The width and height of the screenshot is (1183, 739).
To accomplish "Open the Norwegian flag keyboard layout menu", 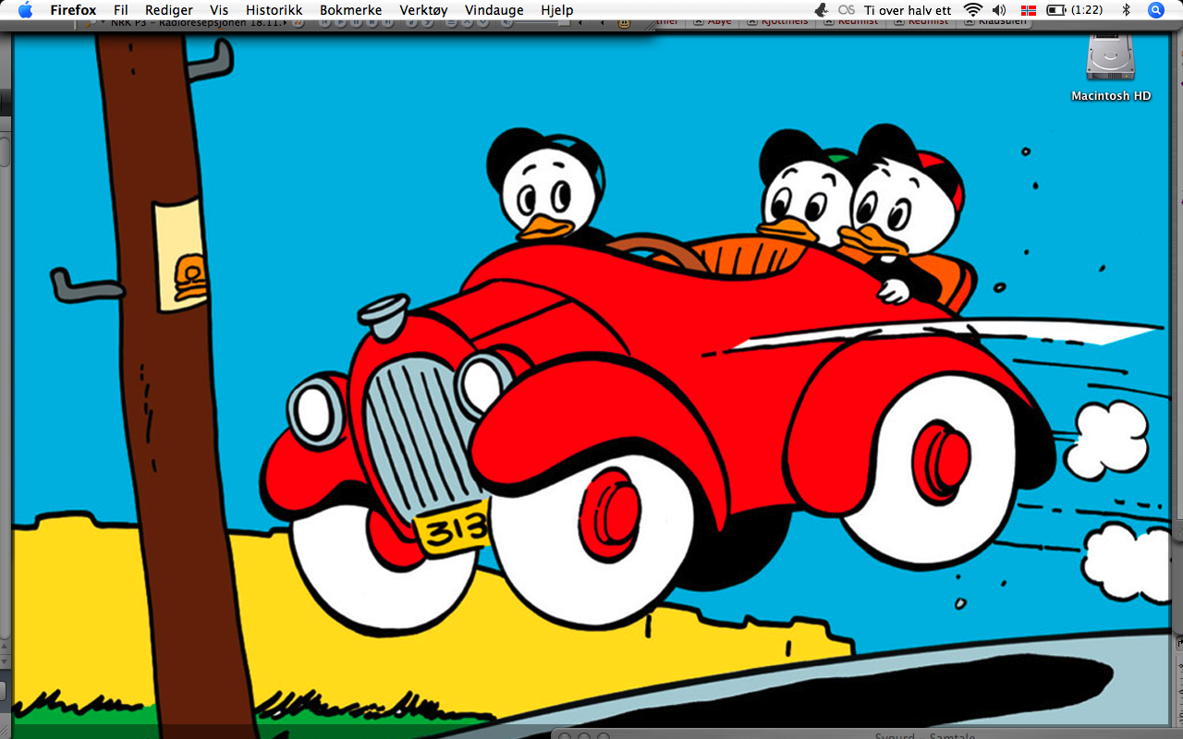I will pos(1029,10).
